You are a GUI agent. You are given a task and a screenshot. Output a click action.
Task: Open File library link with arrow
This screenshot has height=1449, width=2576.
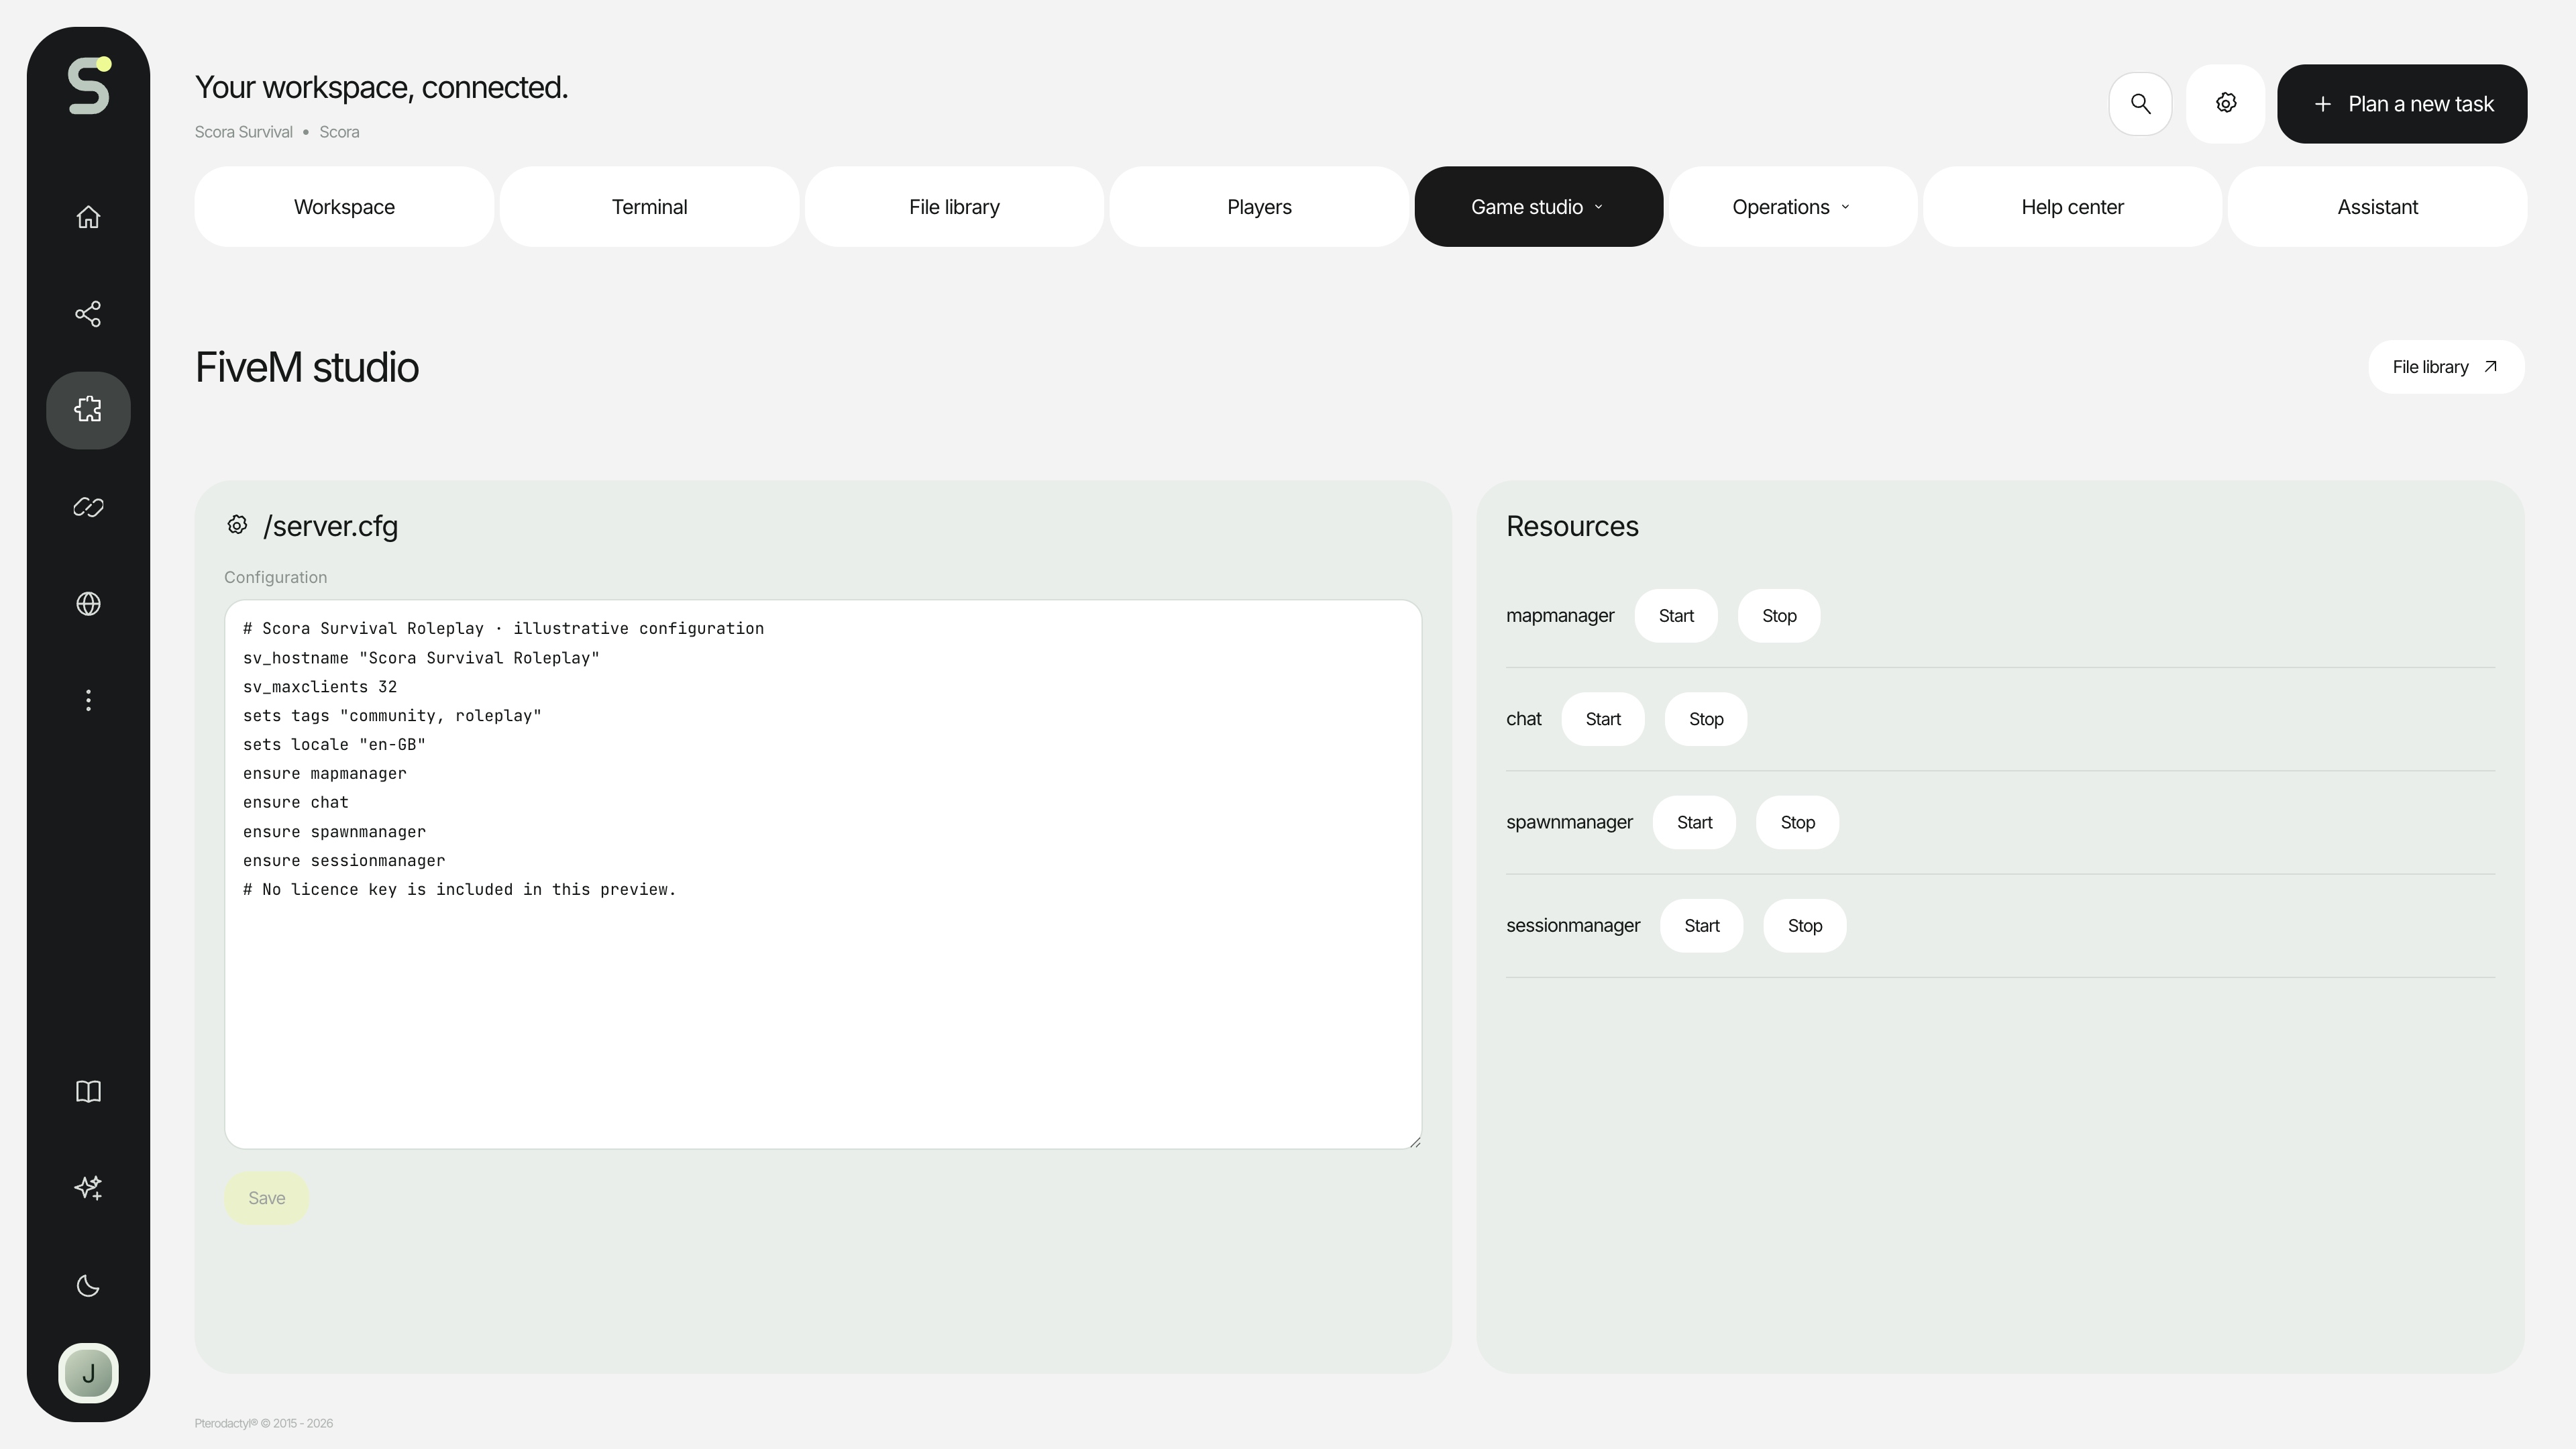pos(2446,367)
